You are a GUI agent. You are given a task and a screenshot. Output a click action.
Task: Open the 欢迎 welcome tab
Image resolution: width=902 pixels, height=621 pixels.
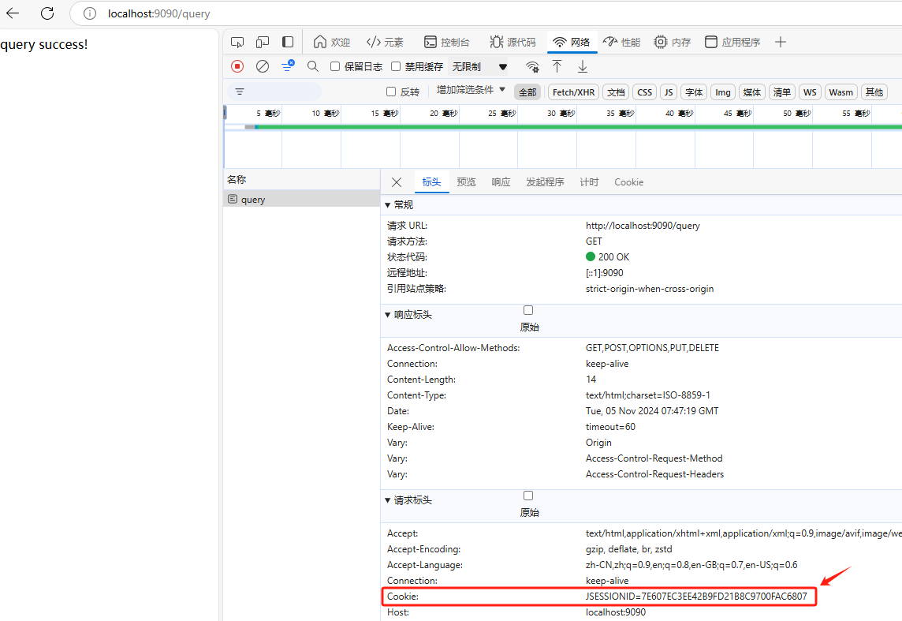coord(332,42)
